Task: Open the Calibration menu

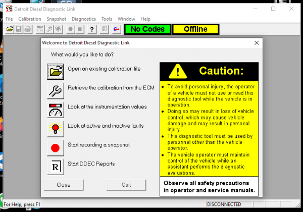Action: pyautogui.click(x=30, y=19)
